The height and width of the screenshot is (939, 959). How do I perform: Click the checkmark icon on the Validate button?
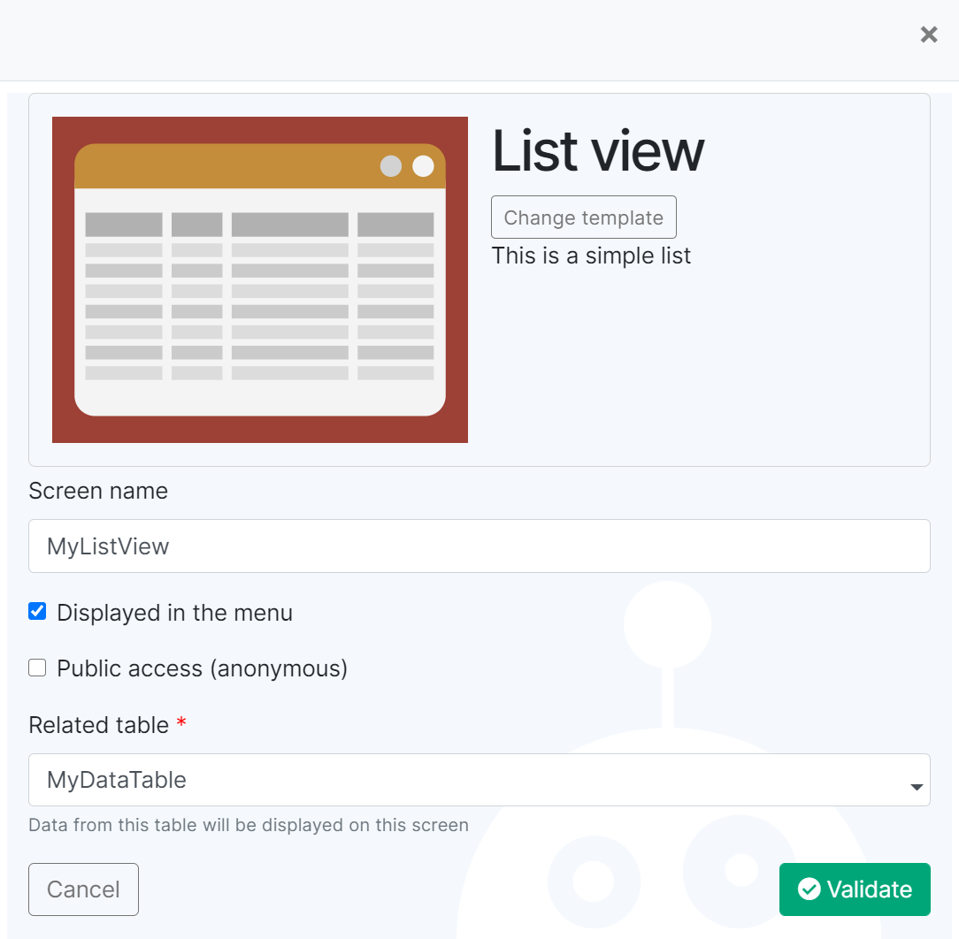[x=809, y=889]
